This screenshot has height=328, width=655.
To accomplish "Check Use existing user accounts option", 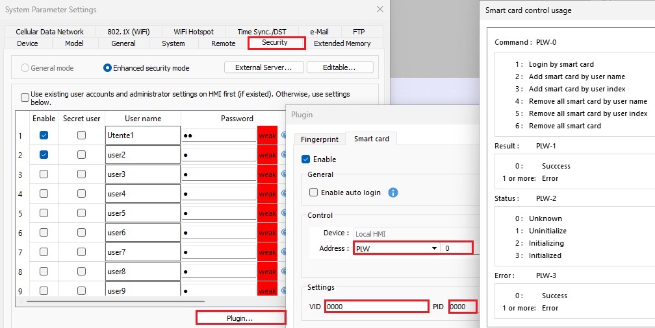I will tap(25, 98).
